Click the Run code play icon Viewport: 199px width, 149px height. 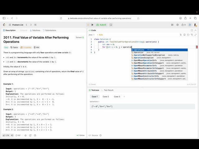point(92,25)
